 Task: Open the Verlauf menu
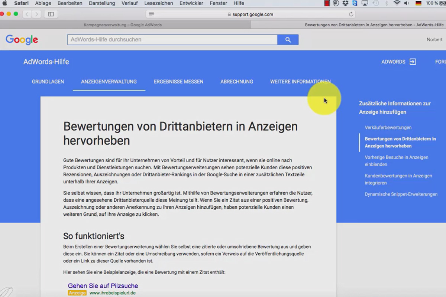[129, 3]
